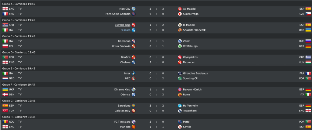Click the Tottenham team name
312x130 pixels.
pyautogui.click(x=190, y=111)
